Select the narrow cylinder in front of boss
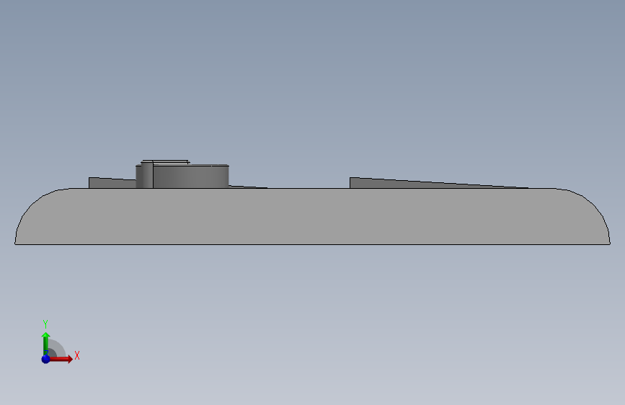The height and width of the screenshot is (405, 625). point(146,174)
